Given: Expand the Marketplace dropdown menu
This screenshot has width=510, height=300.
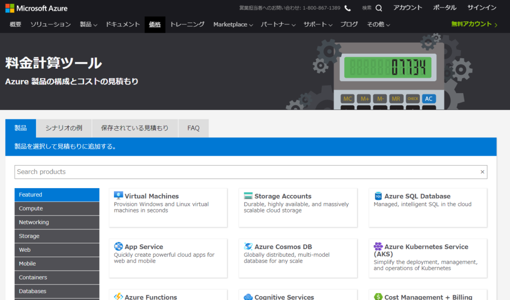Looking at the screenshot, I should pos(233,25).
